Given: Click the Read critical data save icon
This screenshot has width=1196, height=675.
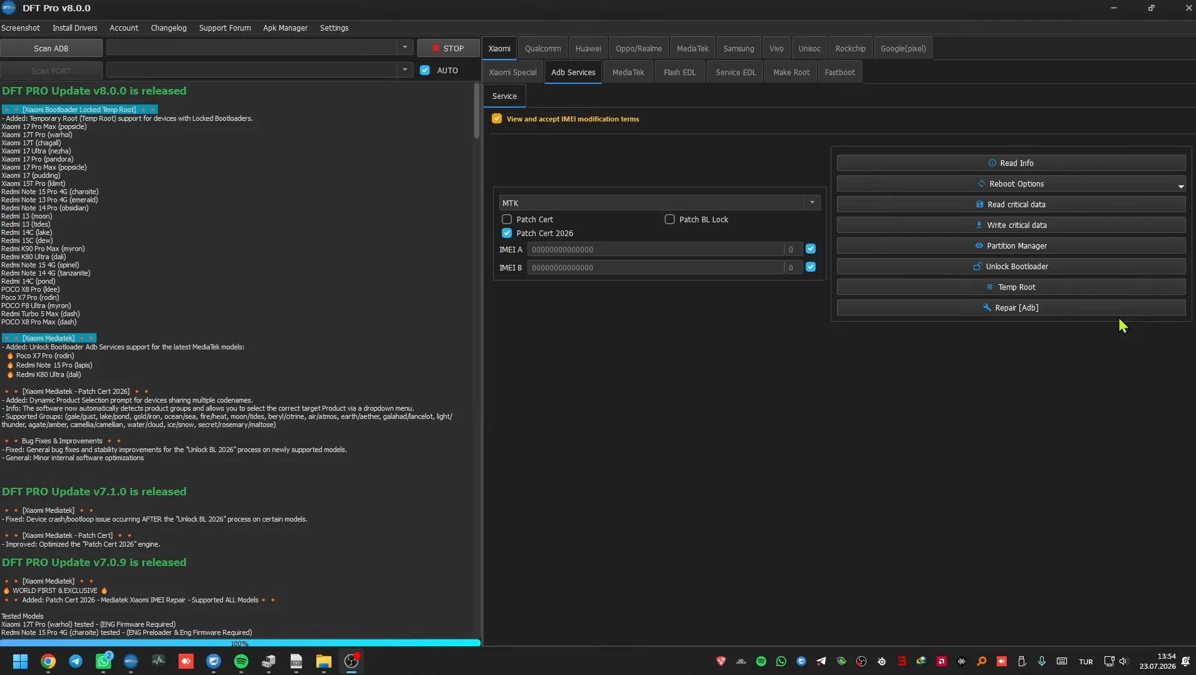Looking at the screenshot, I should [x=980, y=204].
